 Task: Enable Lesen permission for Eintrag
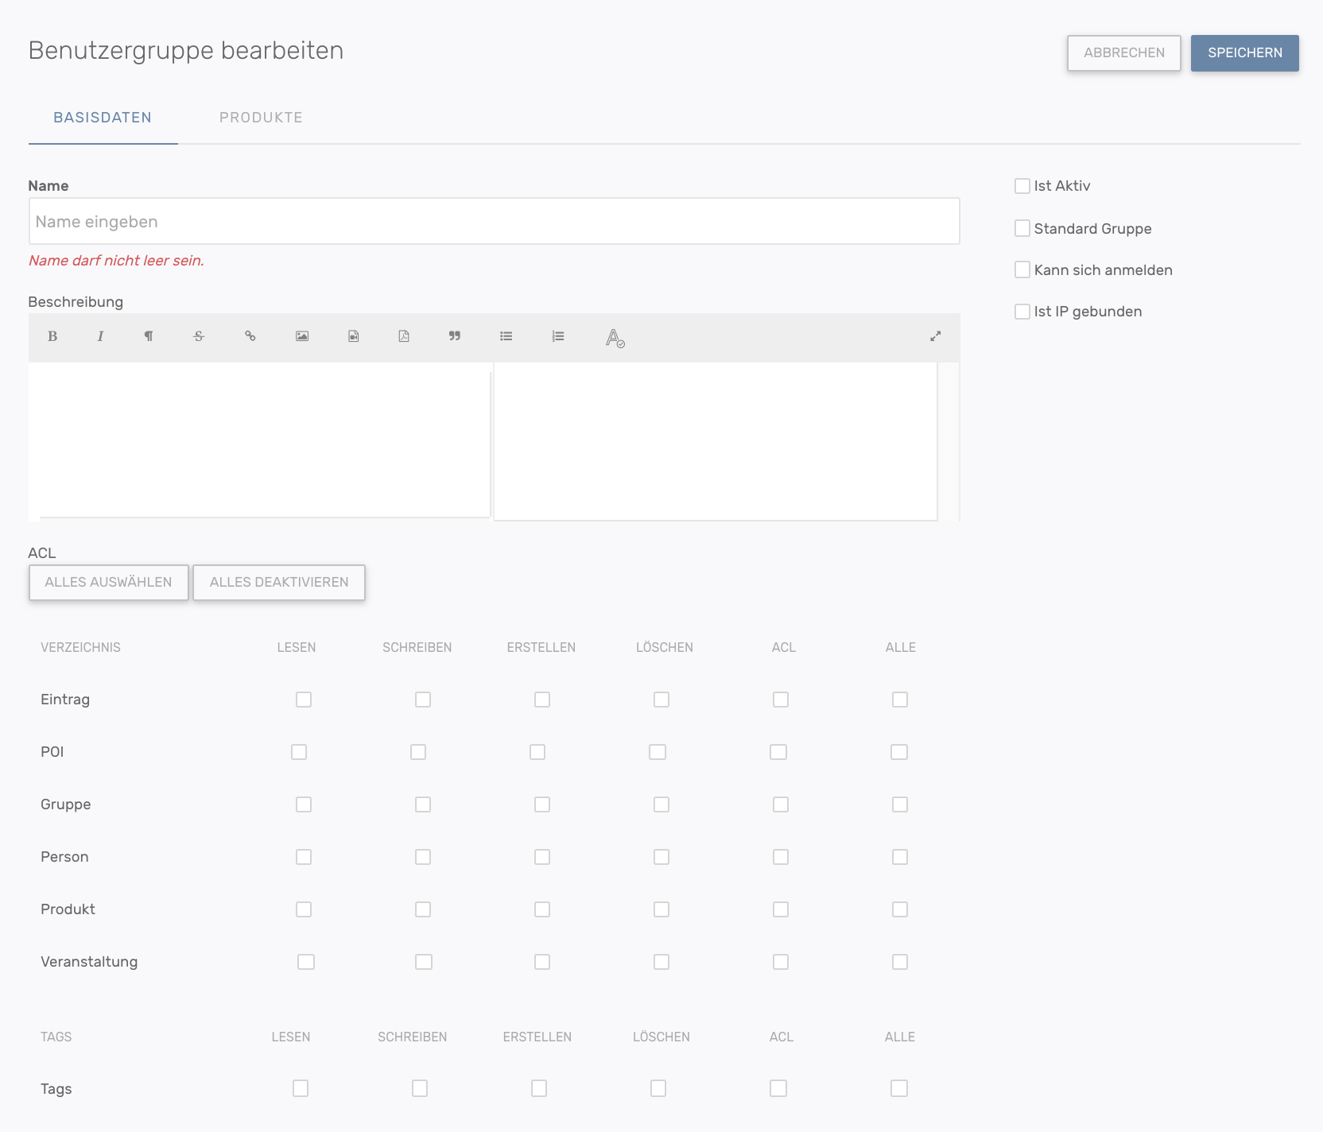[304, 700]
